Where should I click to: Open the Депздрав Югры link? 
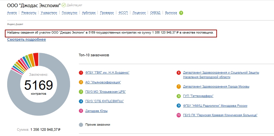coord(96,111)
